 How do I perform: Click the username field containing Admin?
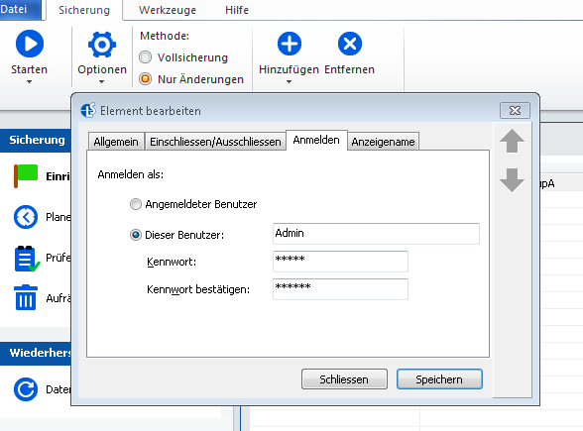(x=376, y=234)
